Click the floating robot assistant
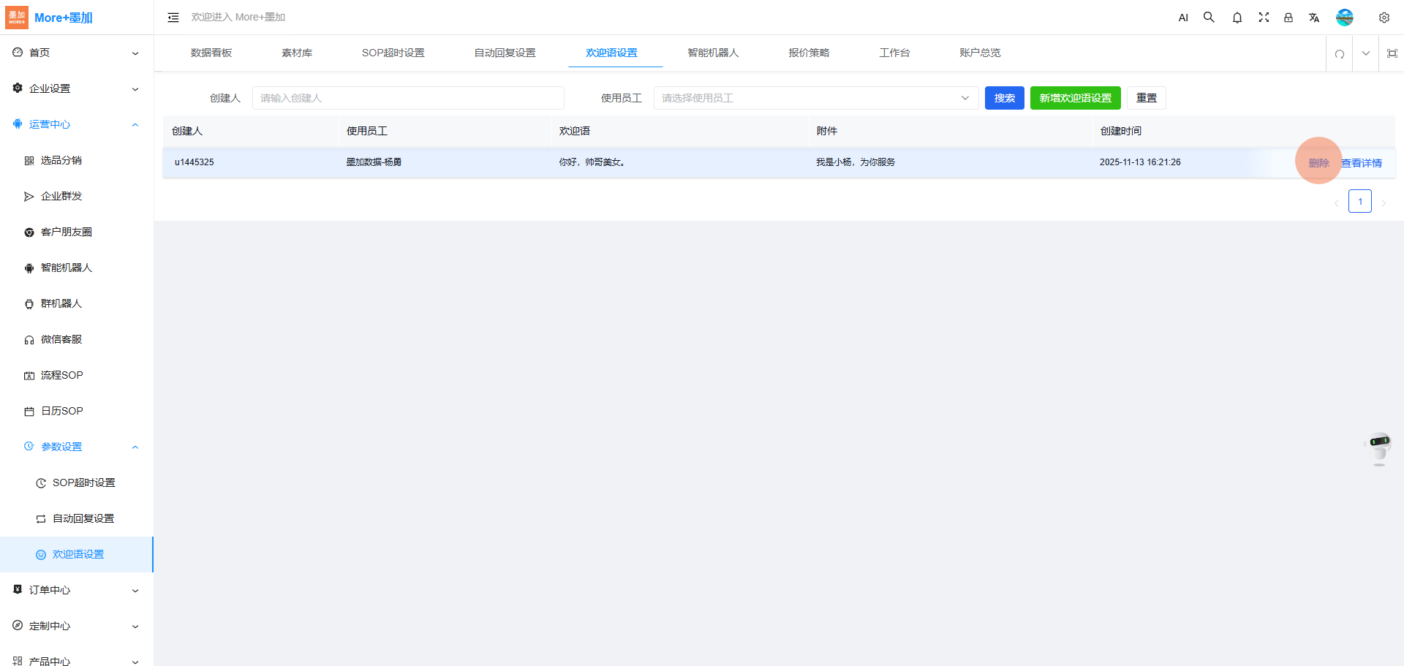 coord(1379,447)
